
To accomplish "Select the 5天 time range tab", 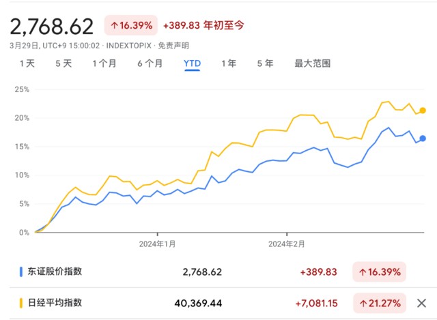I will point(64,63).
